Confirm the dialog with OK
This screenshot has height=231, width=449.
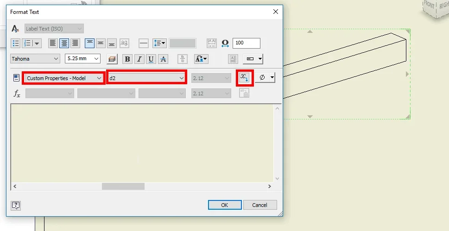pyautogui.click(x=225, y=205)
